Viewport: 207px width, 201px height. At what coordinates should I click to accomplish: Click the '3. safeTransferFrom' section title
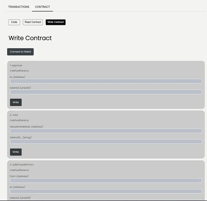tap(21, 164)
